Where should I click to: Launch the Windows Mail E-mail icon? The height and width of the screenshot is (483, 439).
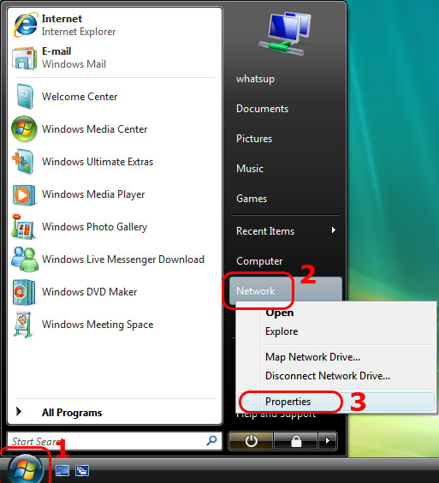24,58
